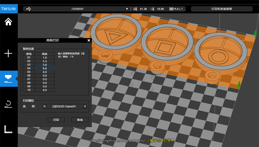Viewport: 259px width, 147px height.
Task: Select height field 5.8 in row 03
Action: pos(45,65)
